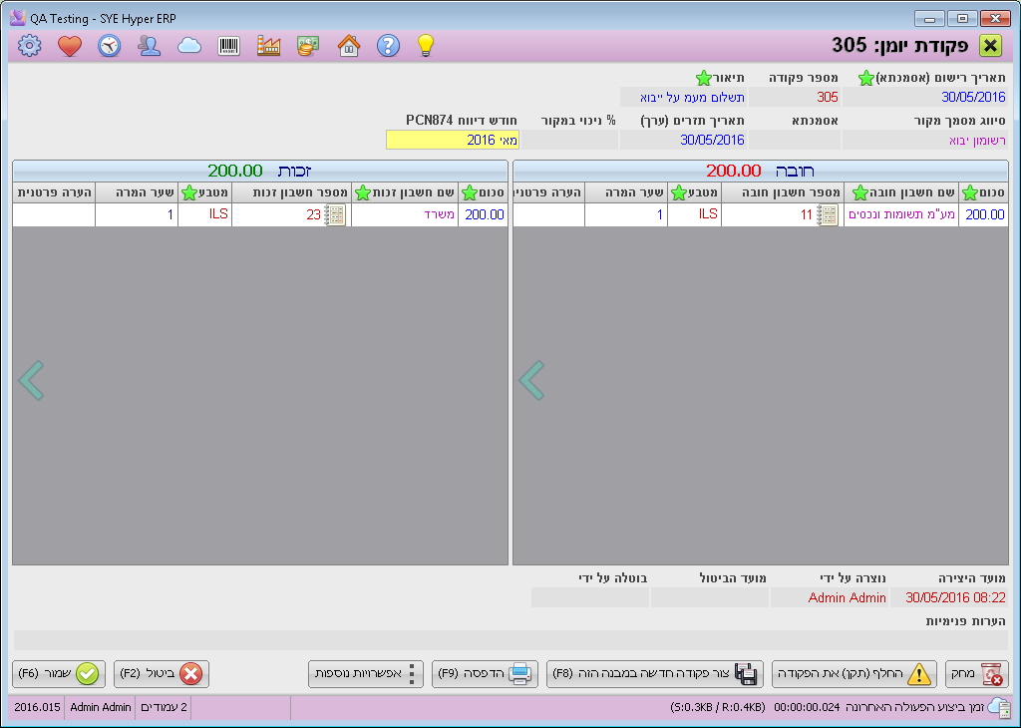Click the light bulb tips icon

point(426,46)
